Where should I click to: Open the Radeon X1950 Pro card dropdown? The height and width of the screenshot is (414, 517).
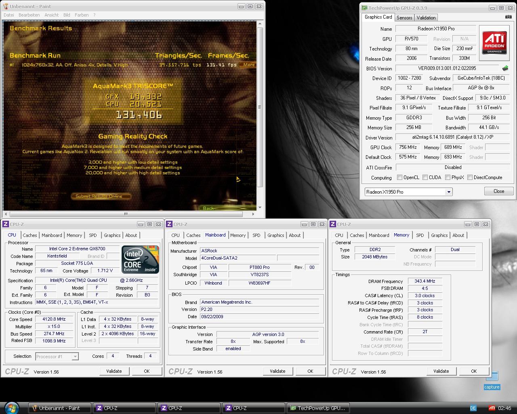tap(448, 192)
